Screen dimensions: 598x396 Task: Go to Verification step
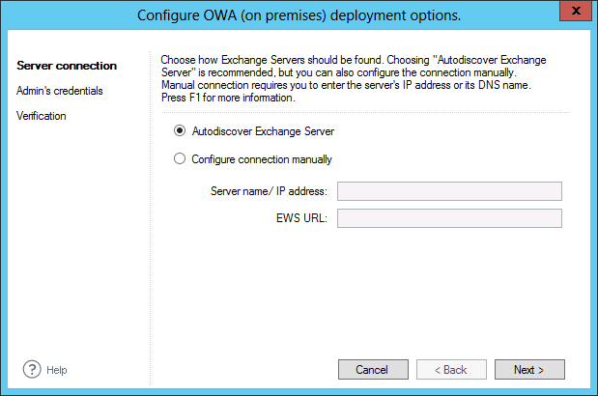(42, 116)
